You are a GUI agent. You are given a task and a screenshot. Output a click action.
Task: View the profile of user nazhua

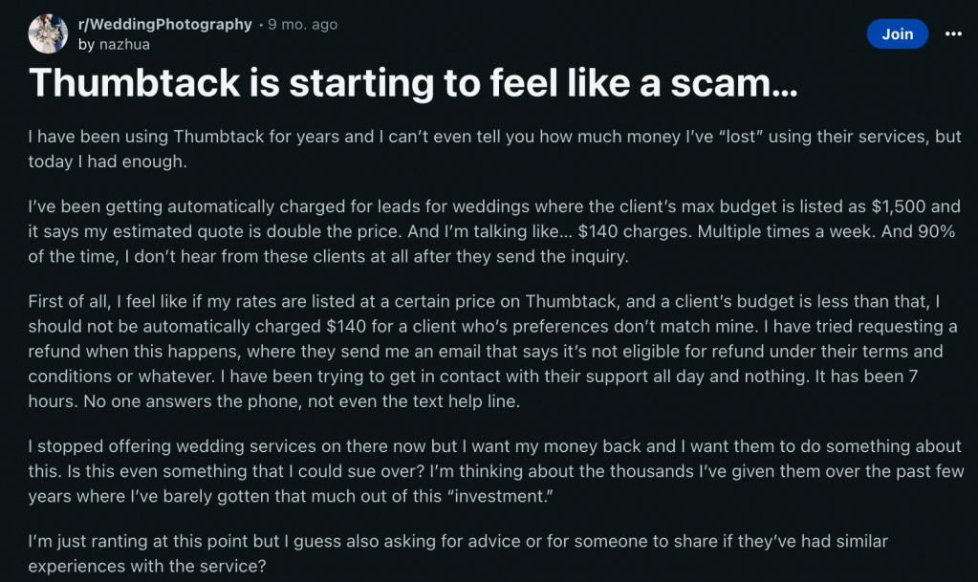(x=123, y=44)
